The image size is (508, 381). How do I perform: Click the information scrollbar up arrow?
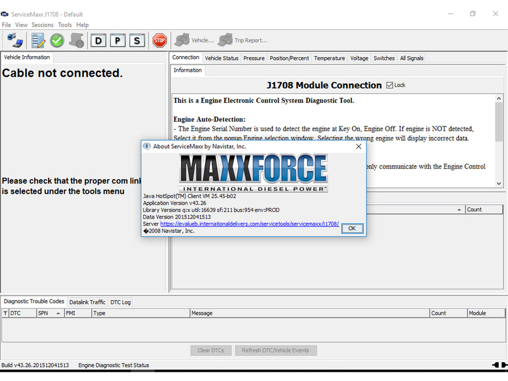tap(499, 98)
